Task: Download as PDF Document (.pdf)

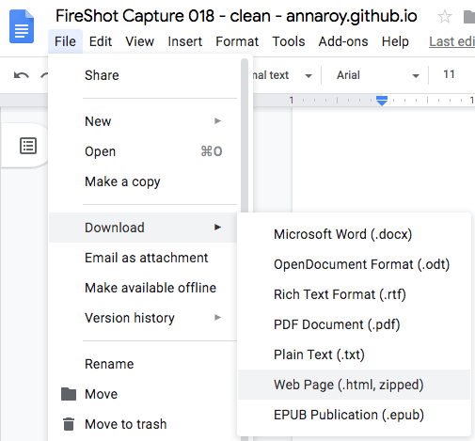Action: click(x=354, y=324)
